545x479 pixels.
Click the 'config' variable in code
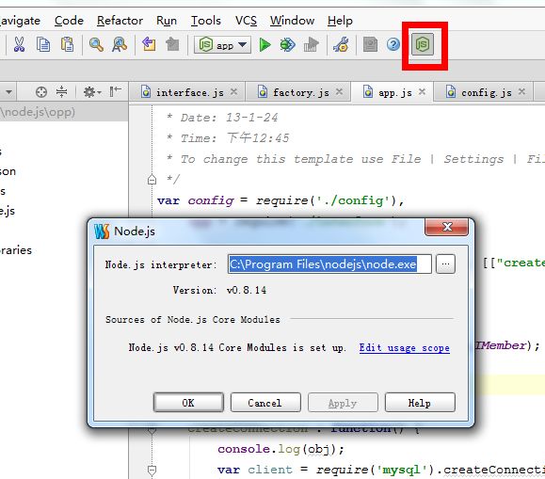coord(211,200)
